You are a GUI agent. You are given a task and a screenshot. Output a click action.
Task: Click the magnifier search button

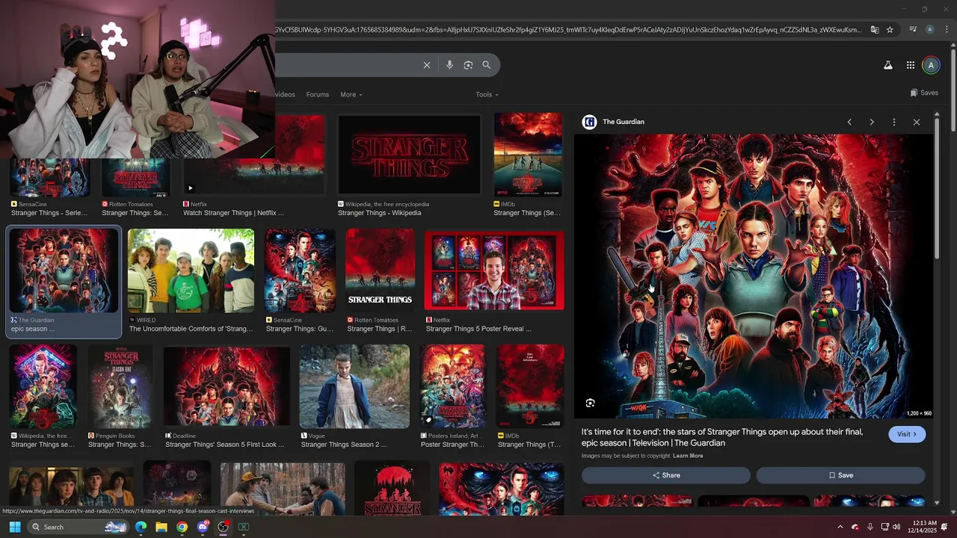coord(487,65)
